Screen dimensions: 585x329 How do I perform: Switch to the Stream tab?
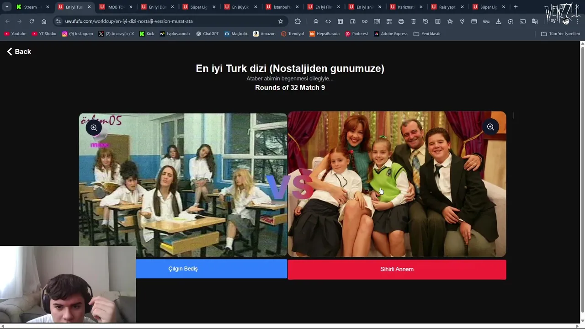tap(33, 7)
